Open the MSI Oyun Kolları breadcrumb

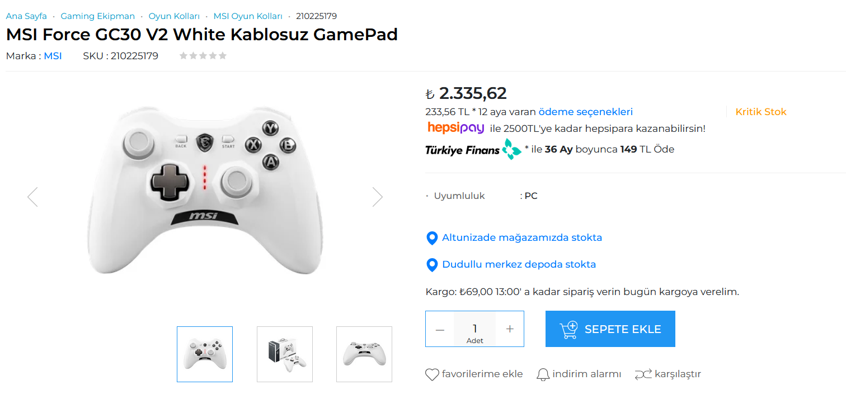coord(248,16)
